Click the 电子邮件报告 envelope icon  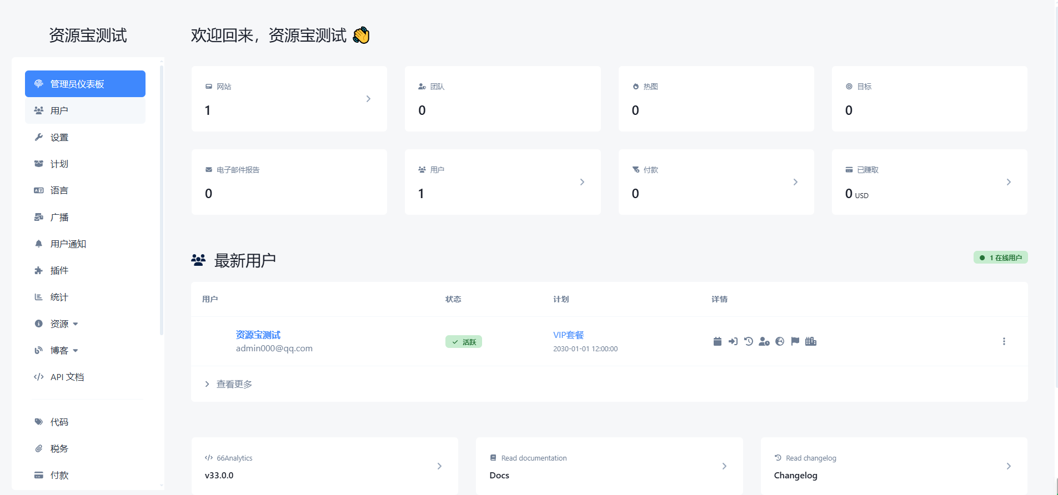(209, 170)
